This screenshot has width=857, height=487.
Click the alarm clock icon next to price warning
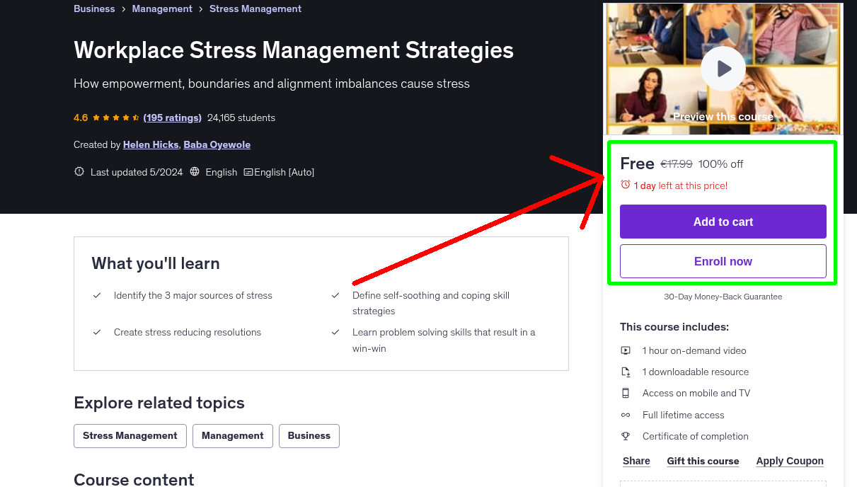625,184
